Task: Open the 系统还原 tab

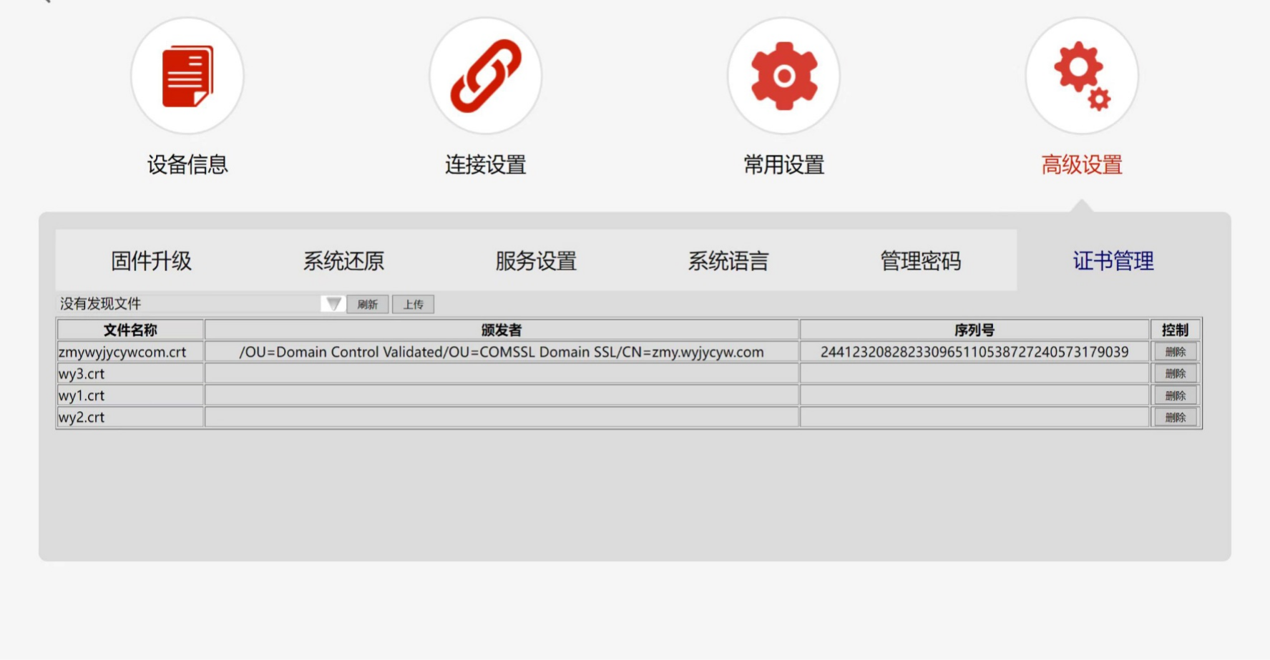Action: click(343, 261)
